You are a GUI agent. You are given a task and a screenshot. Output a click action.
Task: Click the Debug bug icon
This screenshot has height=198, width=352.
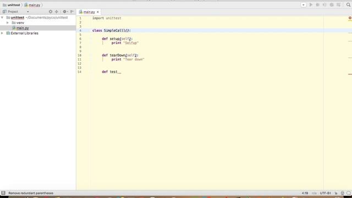click(317, 5)
